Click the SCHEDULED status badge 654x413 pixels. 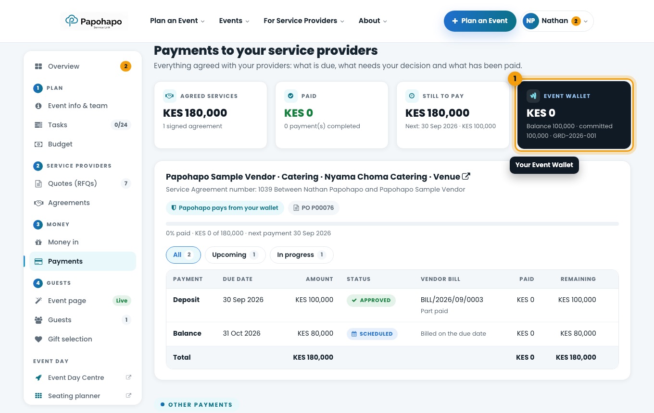(x=372, y=334)
